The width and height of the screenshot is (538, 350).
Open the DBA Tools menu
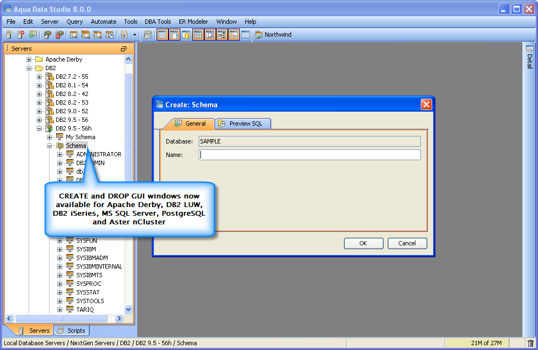[x=158, y=22]
